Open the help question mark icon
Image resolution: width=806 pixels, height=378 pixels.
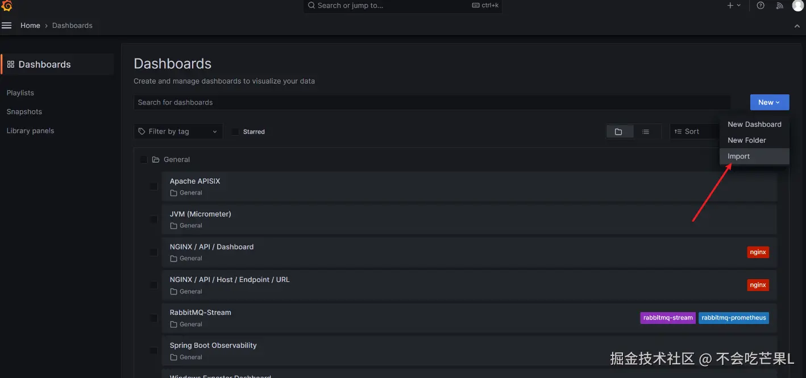(x=761, y=6)
